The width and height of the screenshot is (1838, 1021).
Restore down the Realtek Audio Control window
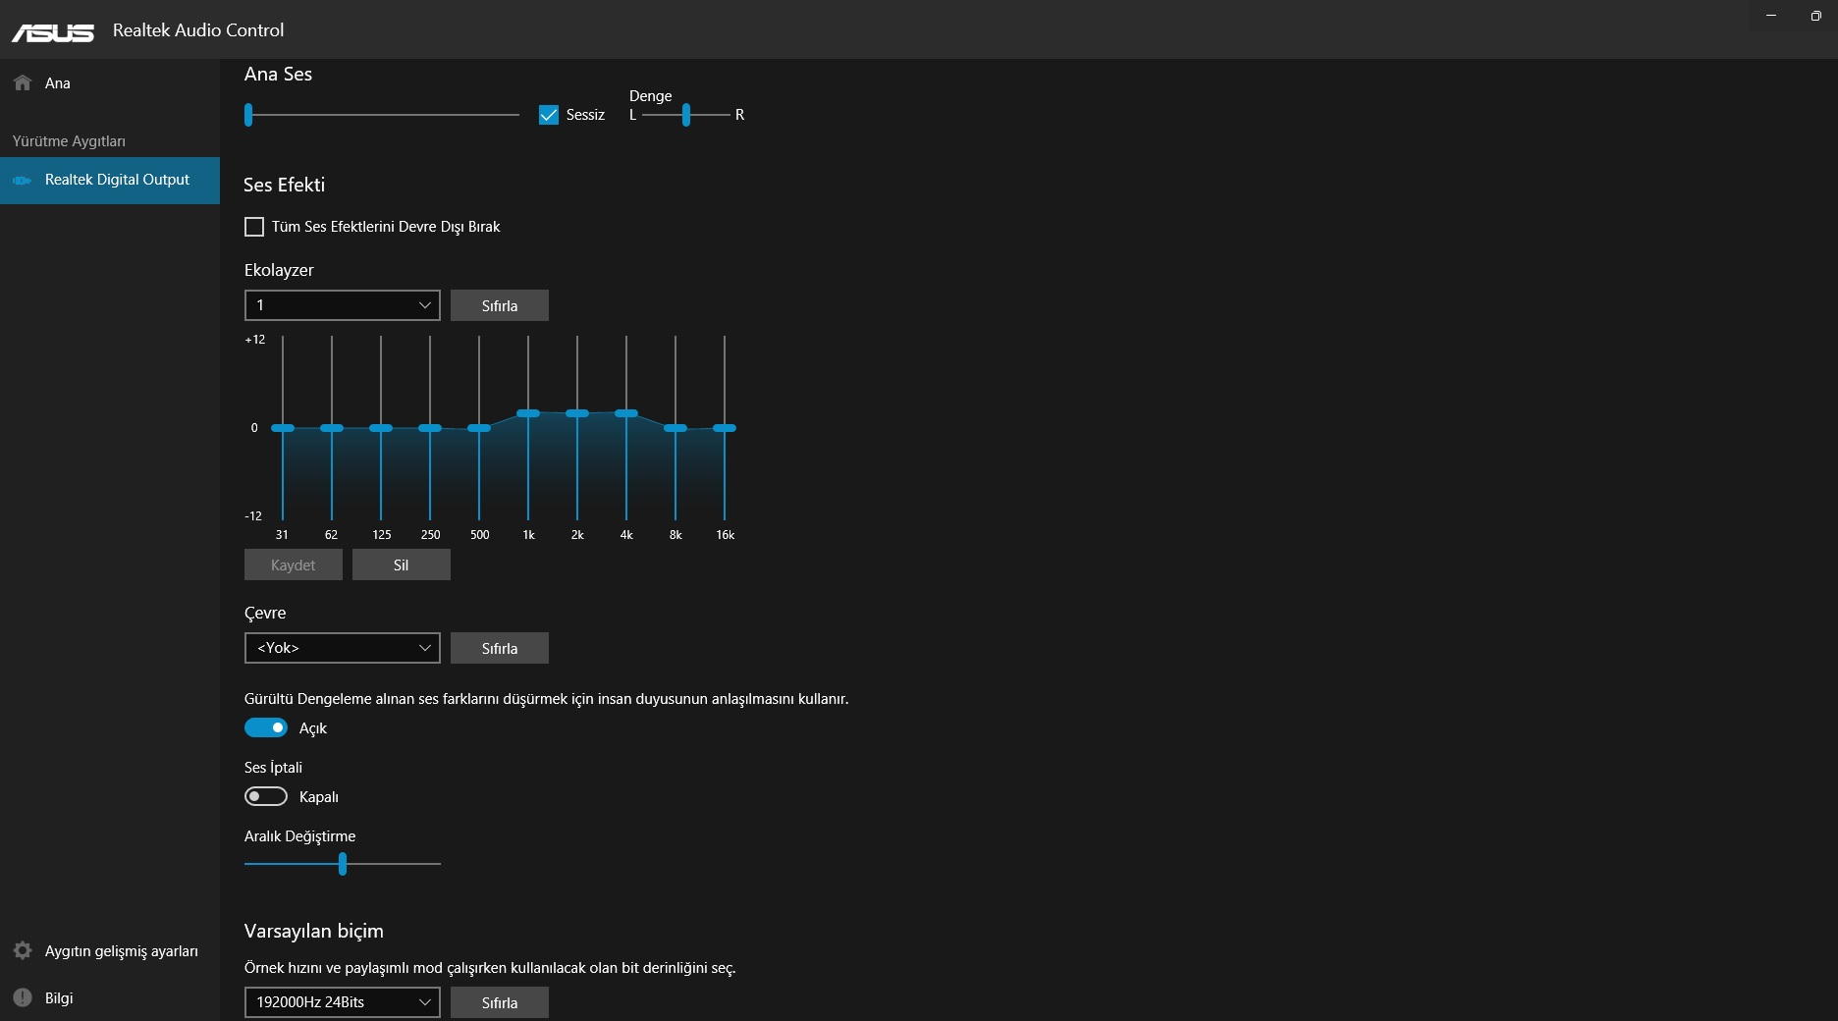[x=1815, y=16]
